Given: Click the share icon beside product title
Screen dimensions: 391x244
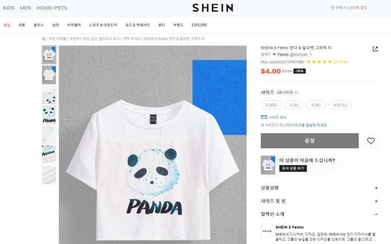Looking at the screenshot, I should tap(375, 49).
